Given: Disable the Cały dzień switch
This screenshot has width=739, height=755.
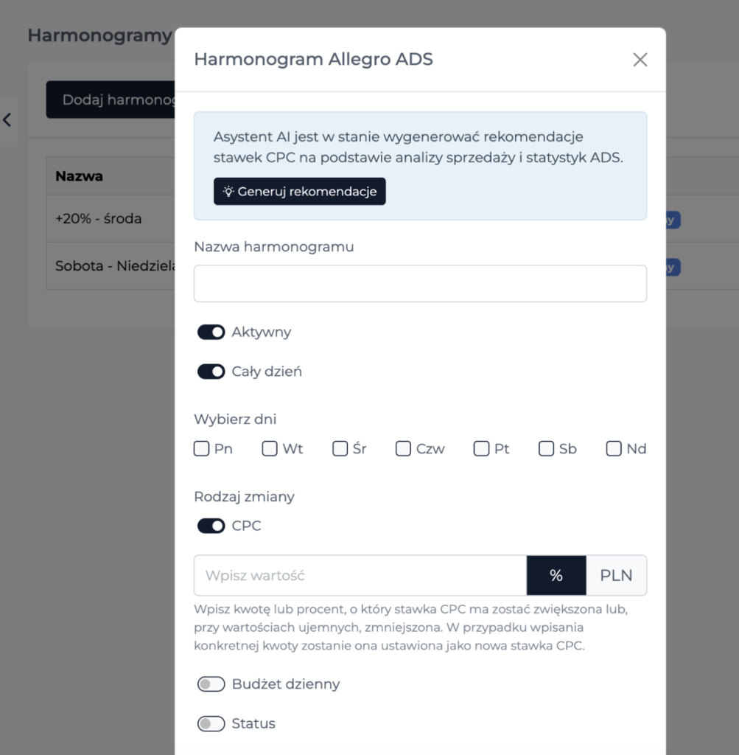Looking at the screenshot, I should [211, 372].
